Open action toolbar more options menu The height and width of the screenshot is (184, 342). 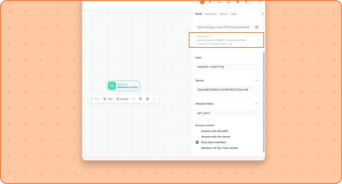(x=155, y=99)
